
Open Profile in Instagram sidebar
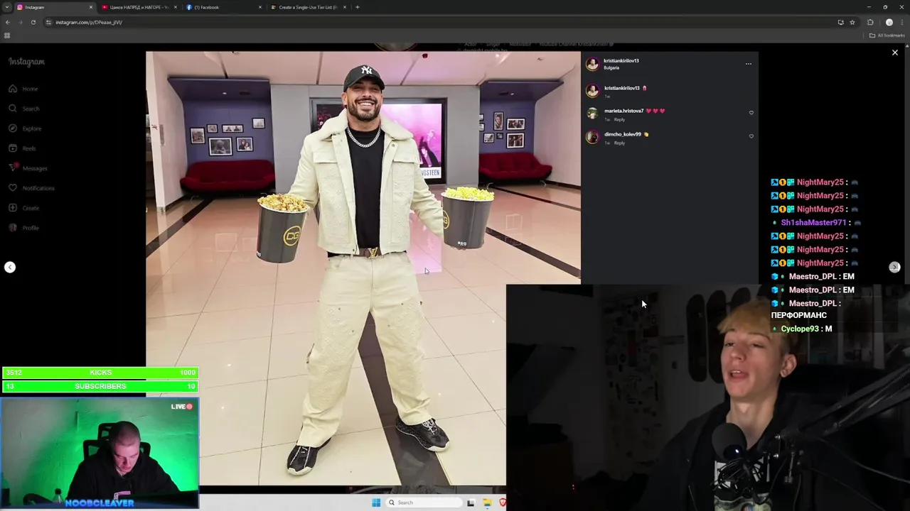[23, 228]
